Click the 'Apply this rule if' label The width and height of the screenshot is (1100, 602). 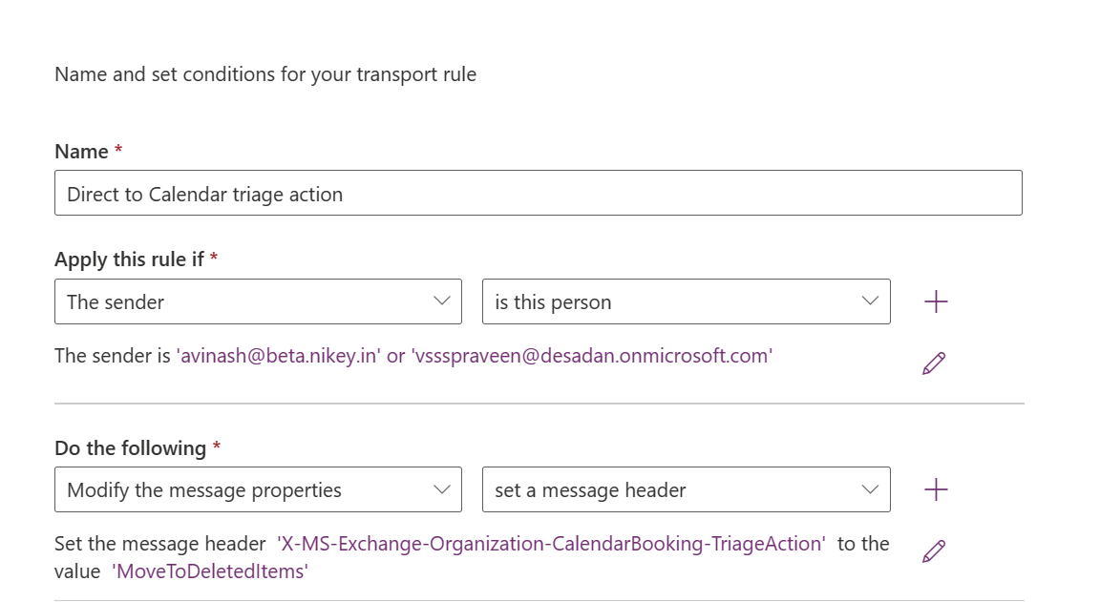coord(129,259)
